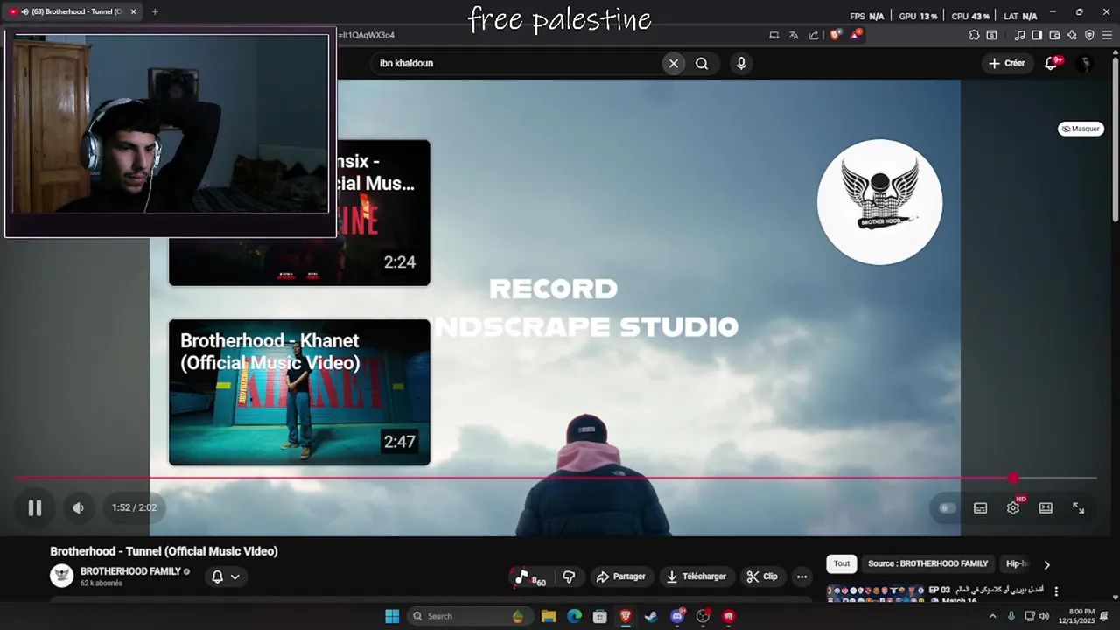
Task: Hide end screen cards with Masquer
Action: 1081,129
